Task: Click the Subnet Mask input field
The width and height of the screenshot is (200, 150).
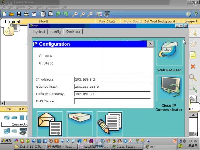Action: point(112,87)
